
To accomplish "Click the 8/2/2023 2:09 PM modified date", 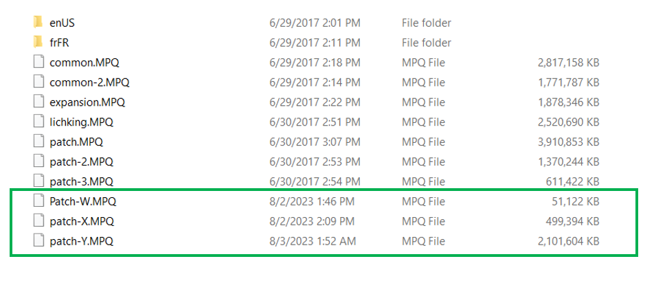I will pyautogui.click(x=312, y=222).
